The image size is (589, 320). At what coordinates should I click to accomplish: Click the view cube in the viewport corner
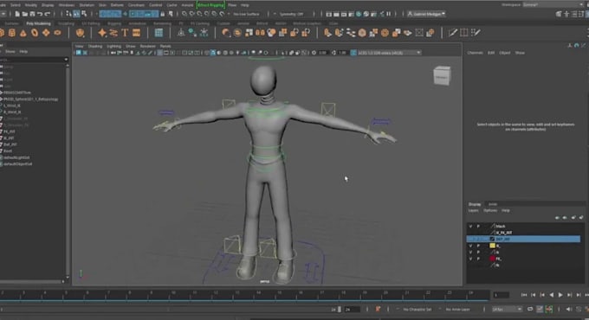point(442,76)
